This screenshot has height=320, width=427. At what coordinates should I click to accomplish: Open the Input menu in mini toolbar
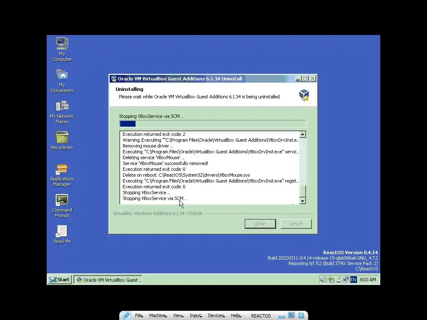point(196,316)
